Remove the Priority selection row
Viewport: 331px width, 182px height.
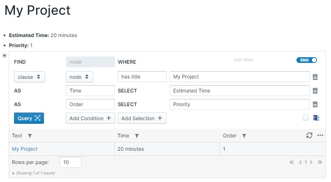(315, 104)
